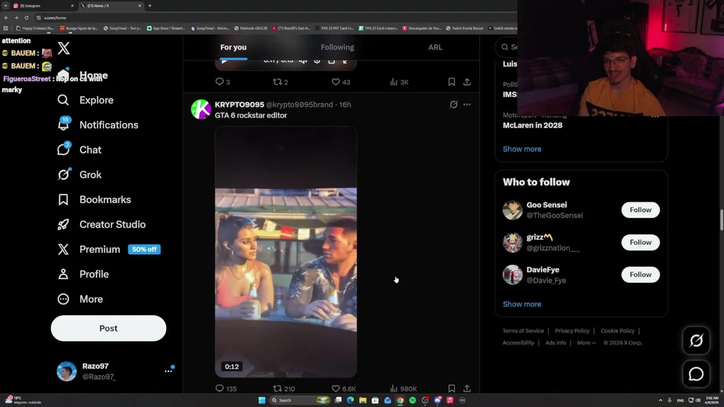The image size is (724, 407).
Task: Switch to the For you tab
Action: 233,47
